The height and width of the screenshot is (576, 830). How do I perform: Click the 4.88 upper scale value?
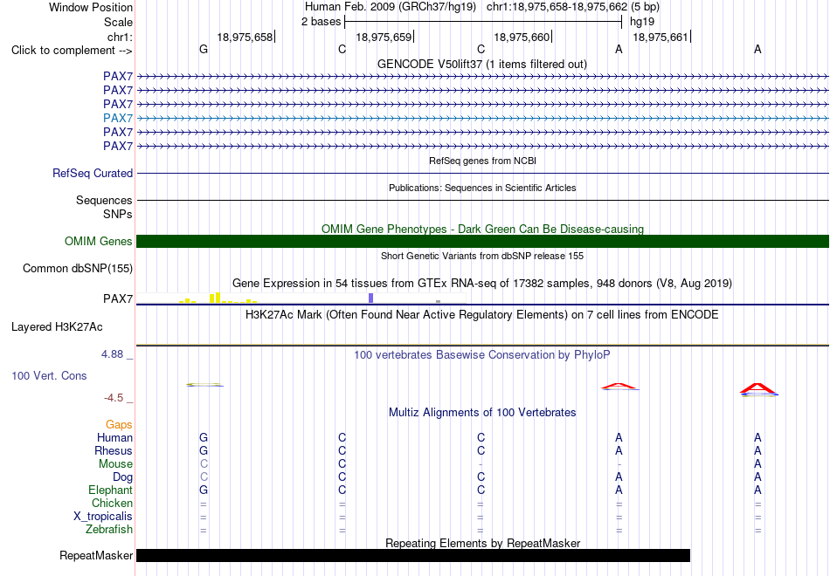112,353
